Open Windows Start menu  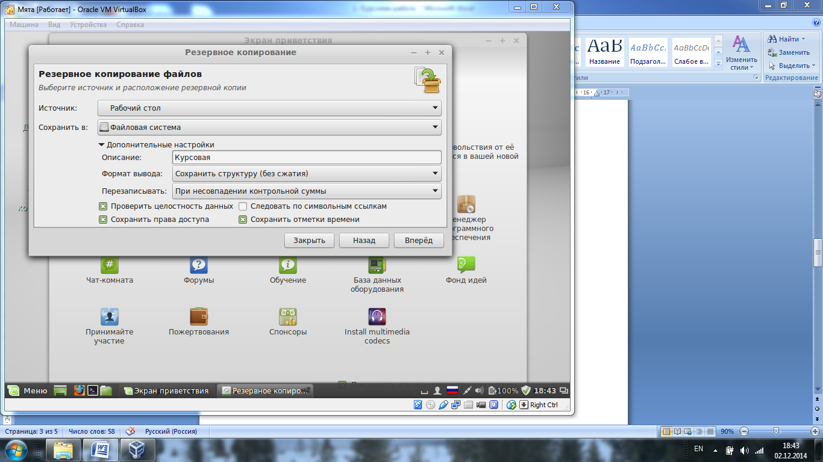(x=16, y=449)
